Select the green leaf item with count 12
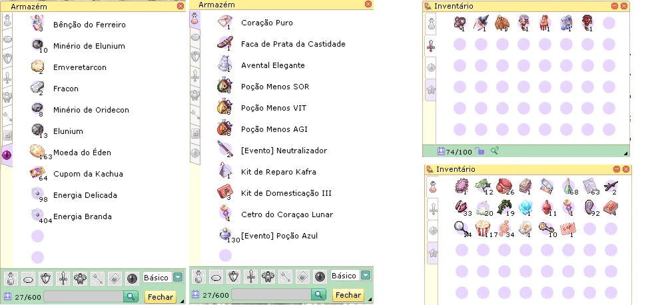This screenshot has width=668, height=305. tap(483, 185)
